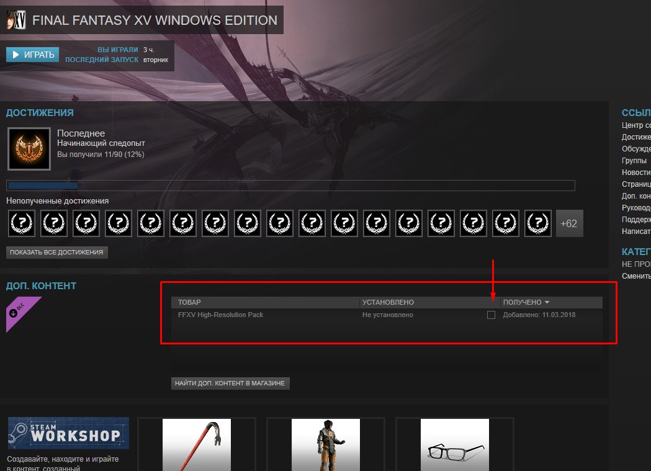Click the ВЫ ИГРАЛИ 3 ч. text
The image size is (651, 471).
(x=126, y=50)
